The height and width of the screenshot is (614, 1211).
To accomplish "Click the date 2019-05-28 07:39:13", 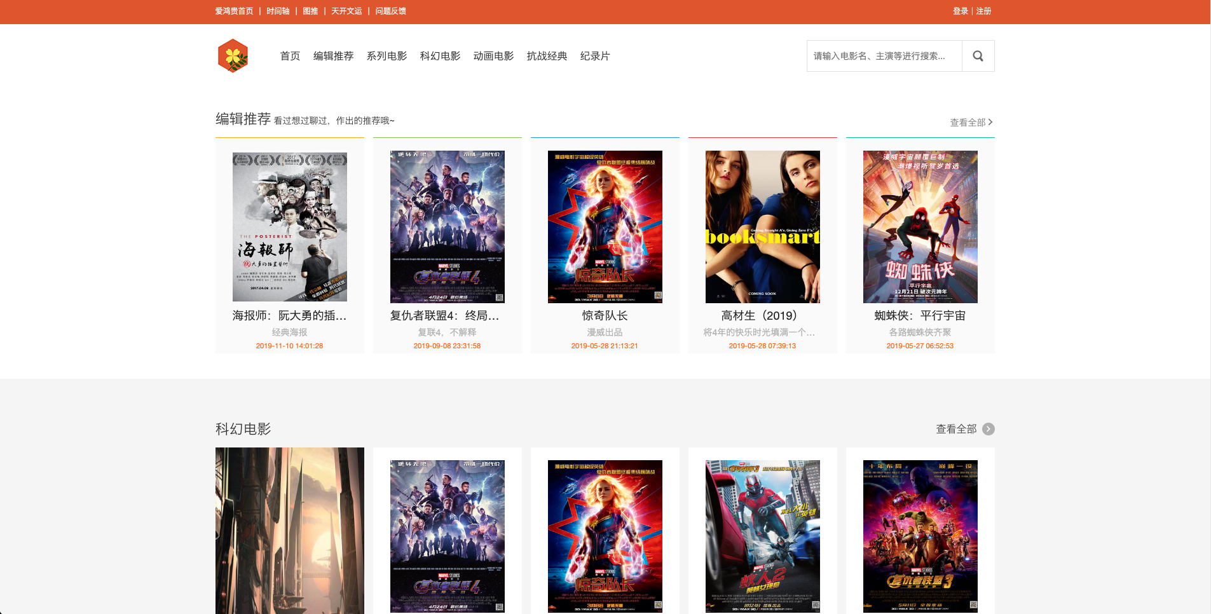I will click(x=763, y=346).
